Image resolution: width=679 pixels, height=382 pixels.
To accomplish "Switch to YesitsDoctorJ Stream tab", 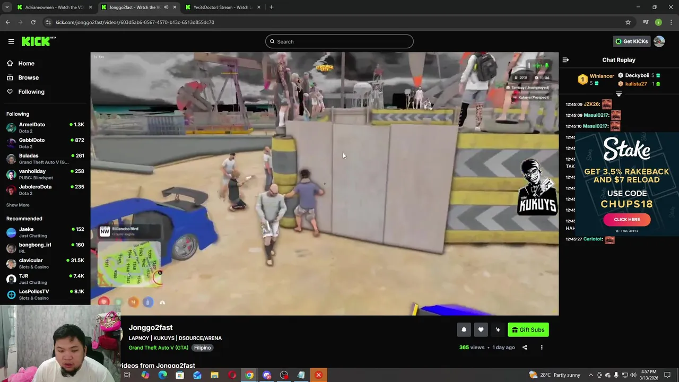I will [222, 7].
